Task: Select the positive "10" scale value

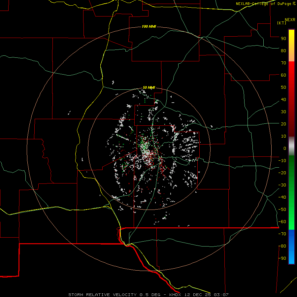Action: (x=283, y=136)
